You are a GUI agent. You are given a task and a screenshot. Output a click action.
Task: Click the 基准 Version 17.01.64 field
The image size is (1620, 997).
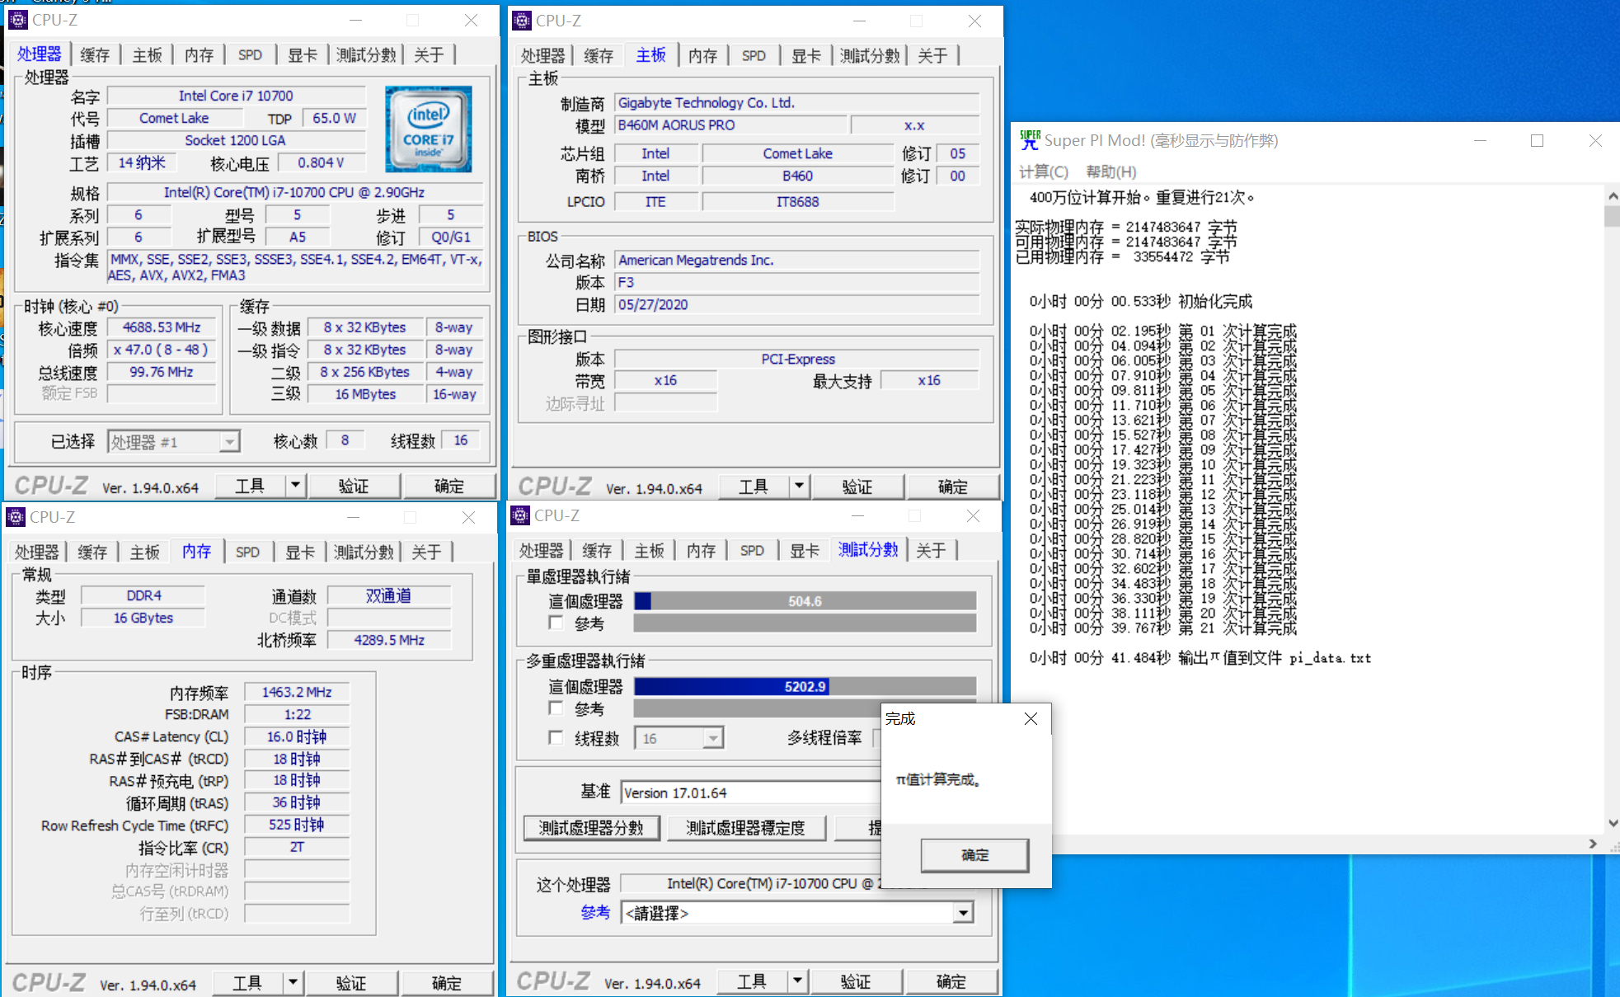click(x=751, y=792)
